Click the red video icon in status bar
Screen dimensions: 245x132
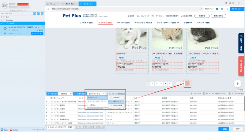pyautogui.click(x=11, y=130)
